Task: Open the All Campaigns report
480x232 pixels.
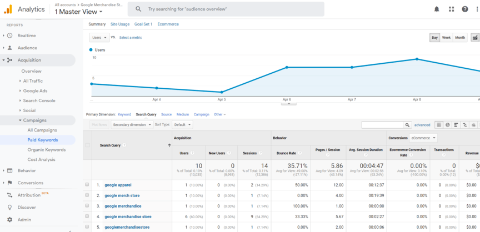Action: point(42,130)
